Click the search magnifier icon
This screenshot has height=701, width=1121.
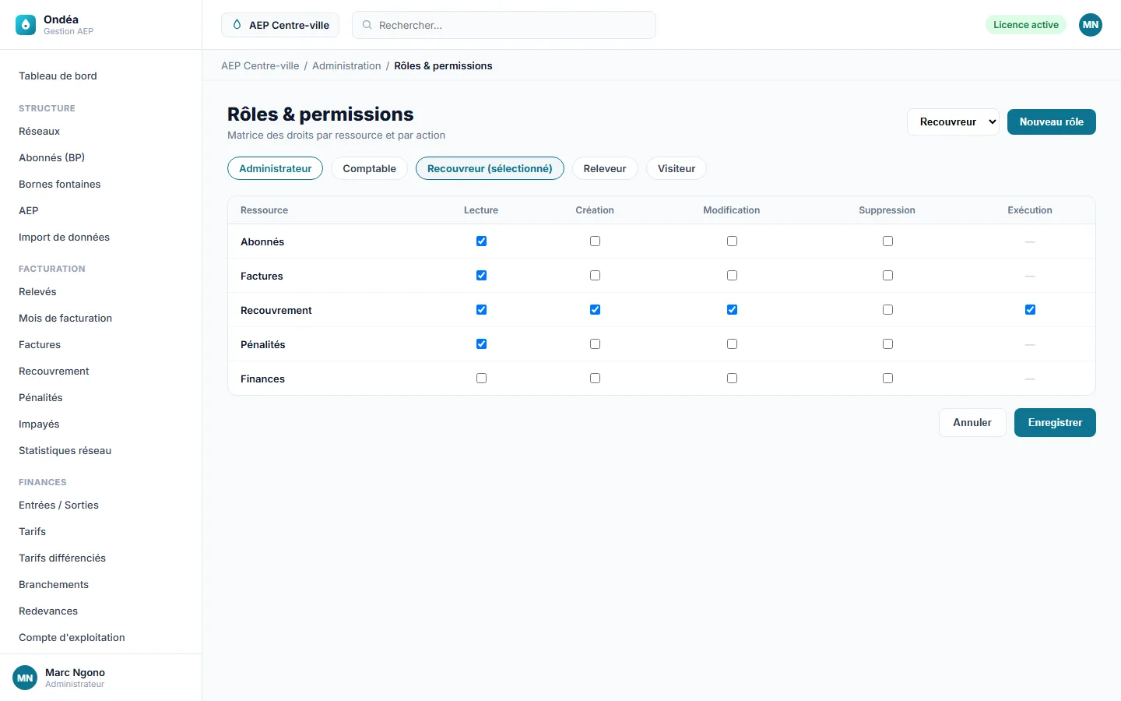[x=367, y=25]
